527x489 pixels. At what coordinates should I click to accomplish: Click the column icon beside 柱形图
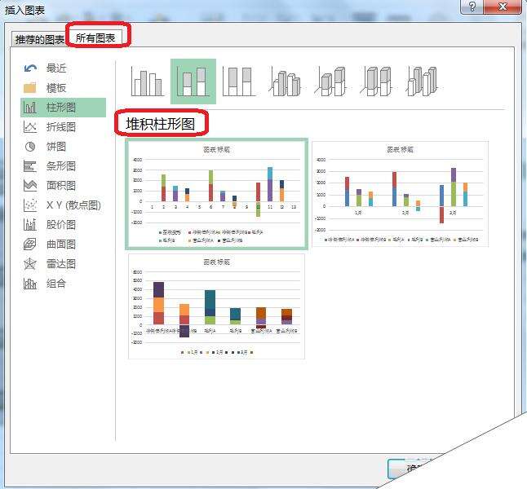pos(30,108)
